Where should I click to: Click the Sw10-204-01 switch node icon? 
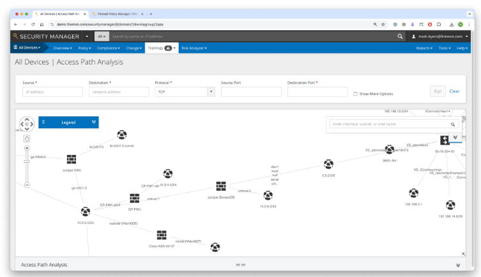pyautogui.click(x=445, y=140)
